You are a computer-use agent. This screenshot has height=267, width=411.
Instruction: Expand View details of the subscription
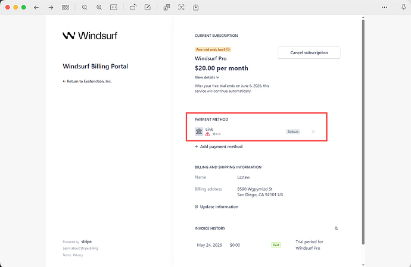[207, 77]
